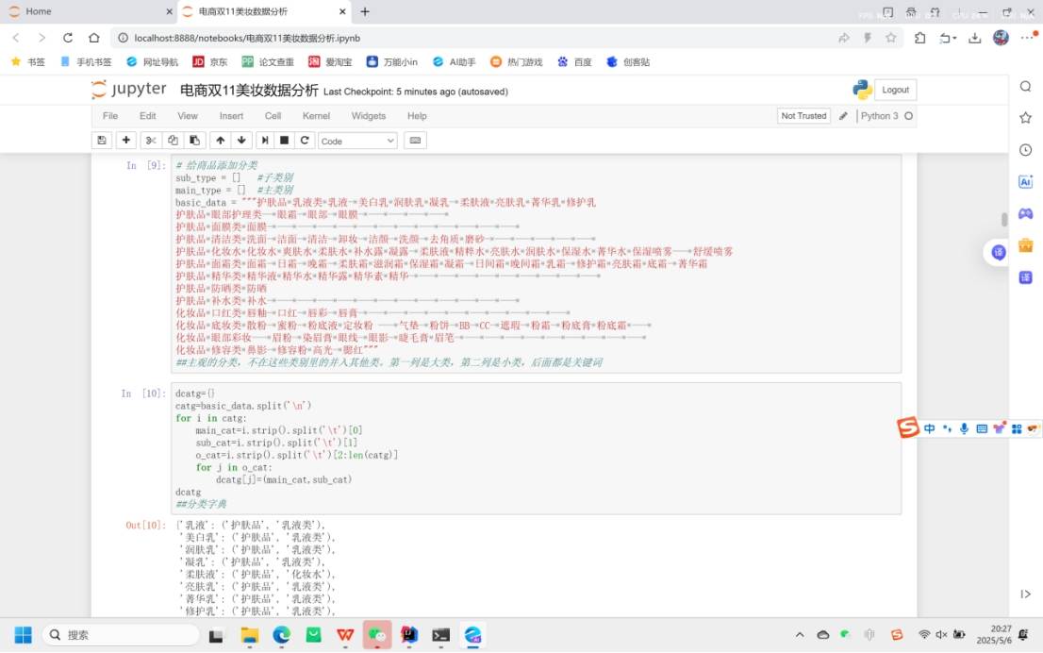This screenshot has height=653, width=1043.
Task: Open sidebar search magnifier icon
Action: (1026, 87)
